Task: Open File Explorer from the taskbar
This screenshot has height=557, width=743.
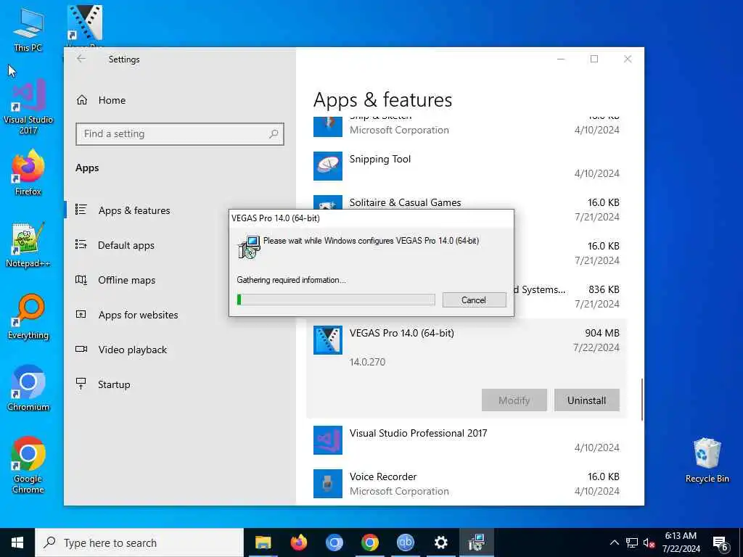Action: pos(263,542)
